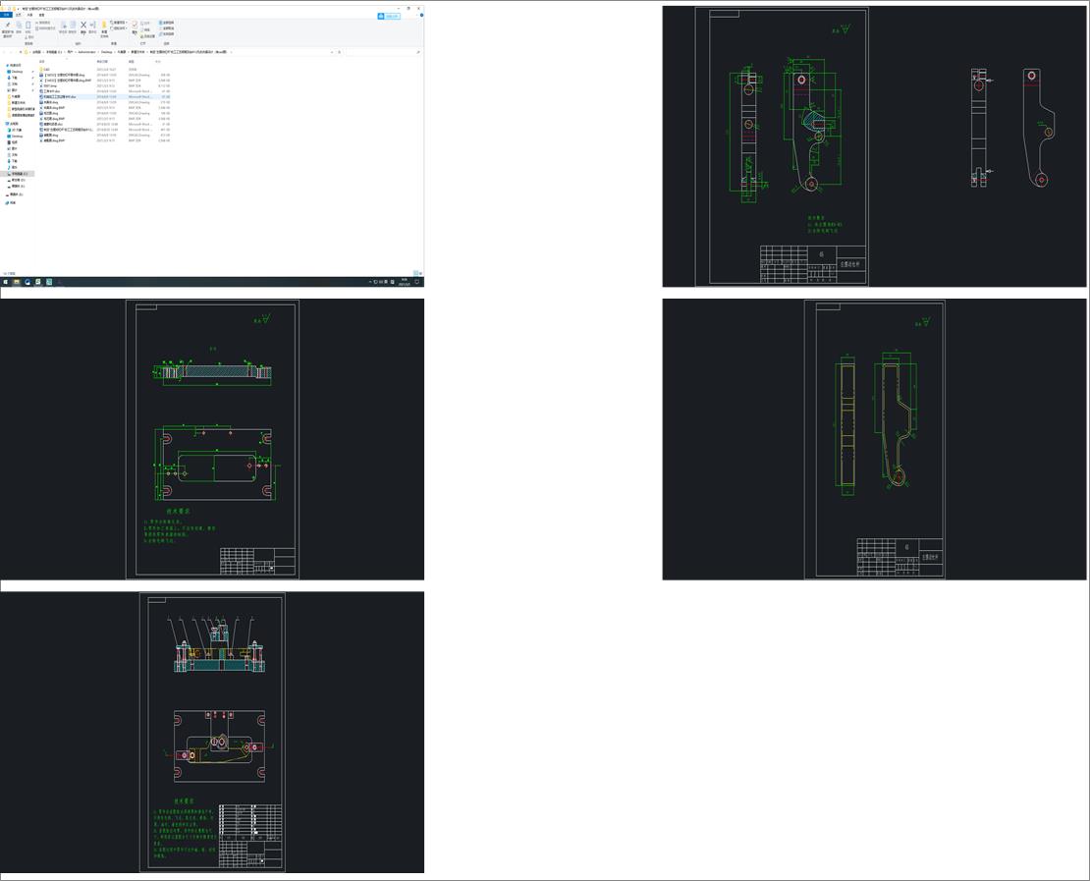This screenshot has height=881, width=1090.
Task: Switch to the Home ribbon tab
Action: coord(18,15)
